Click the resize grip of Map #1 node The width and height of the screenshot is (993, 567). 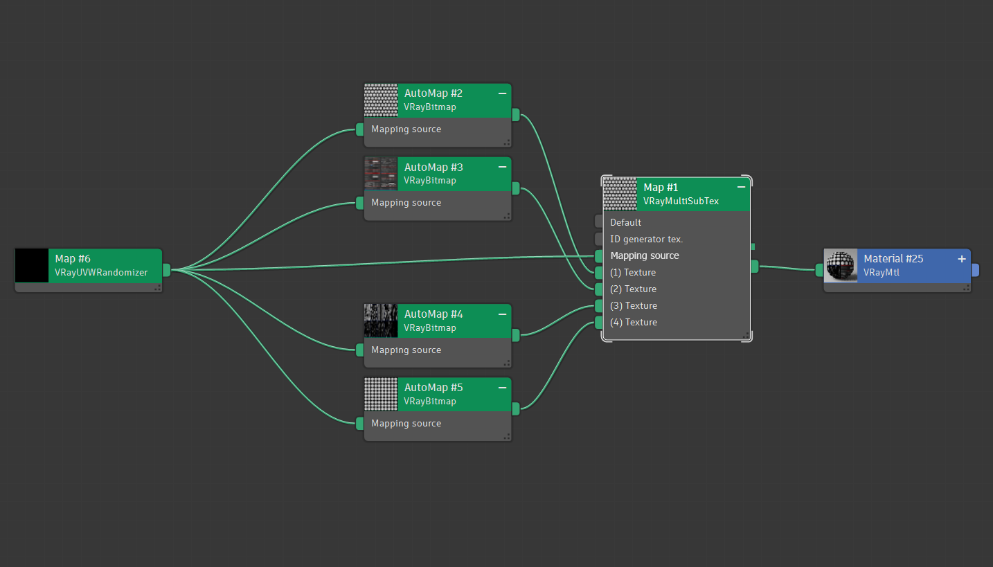tap(746, 336)
